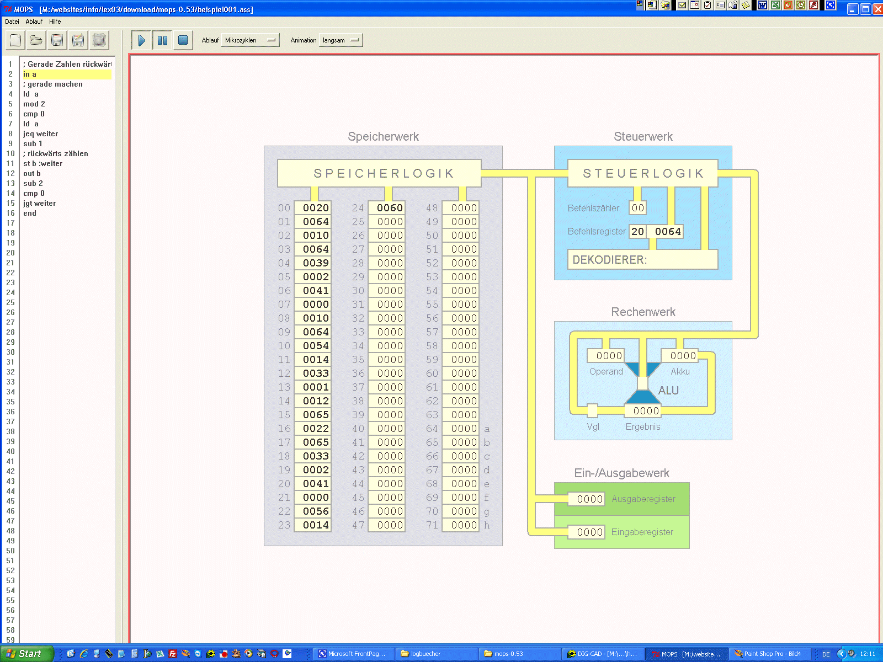Open the Ablauf menu
Viewport: 883px width, 662px height.
(x=34, y=22)
